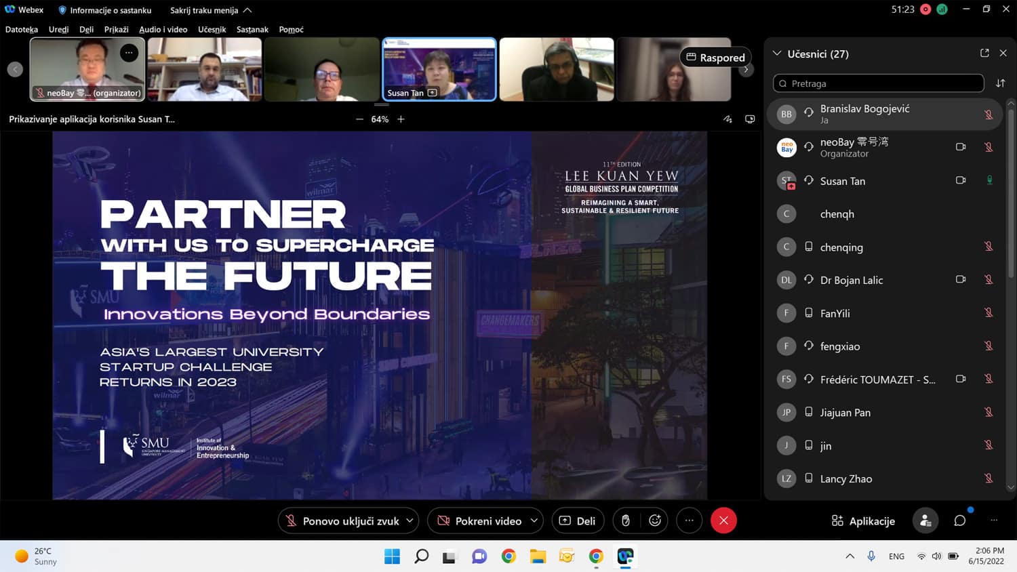1017x572 pixels.
Task: End the meeting with the red X button
Action: 723,520
